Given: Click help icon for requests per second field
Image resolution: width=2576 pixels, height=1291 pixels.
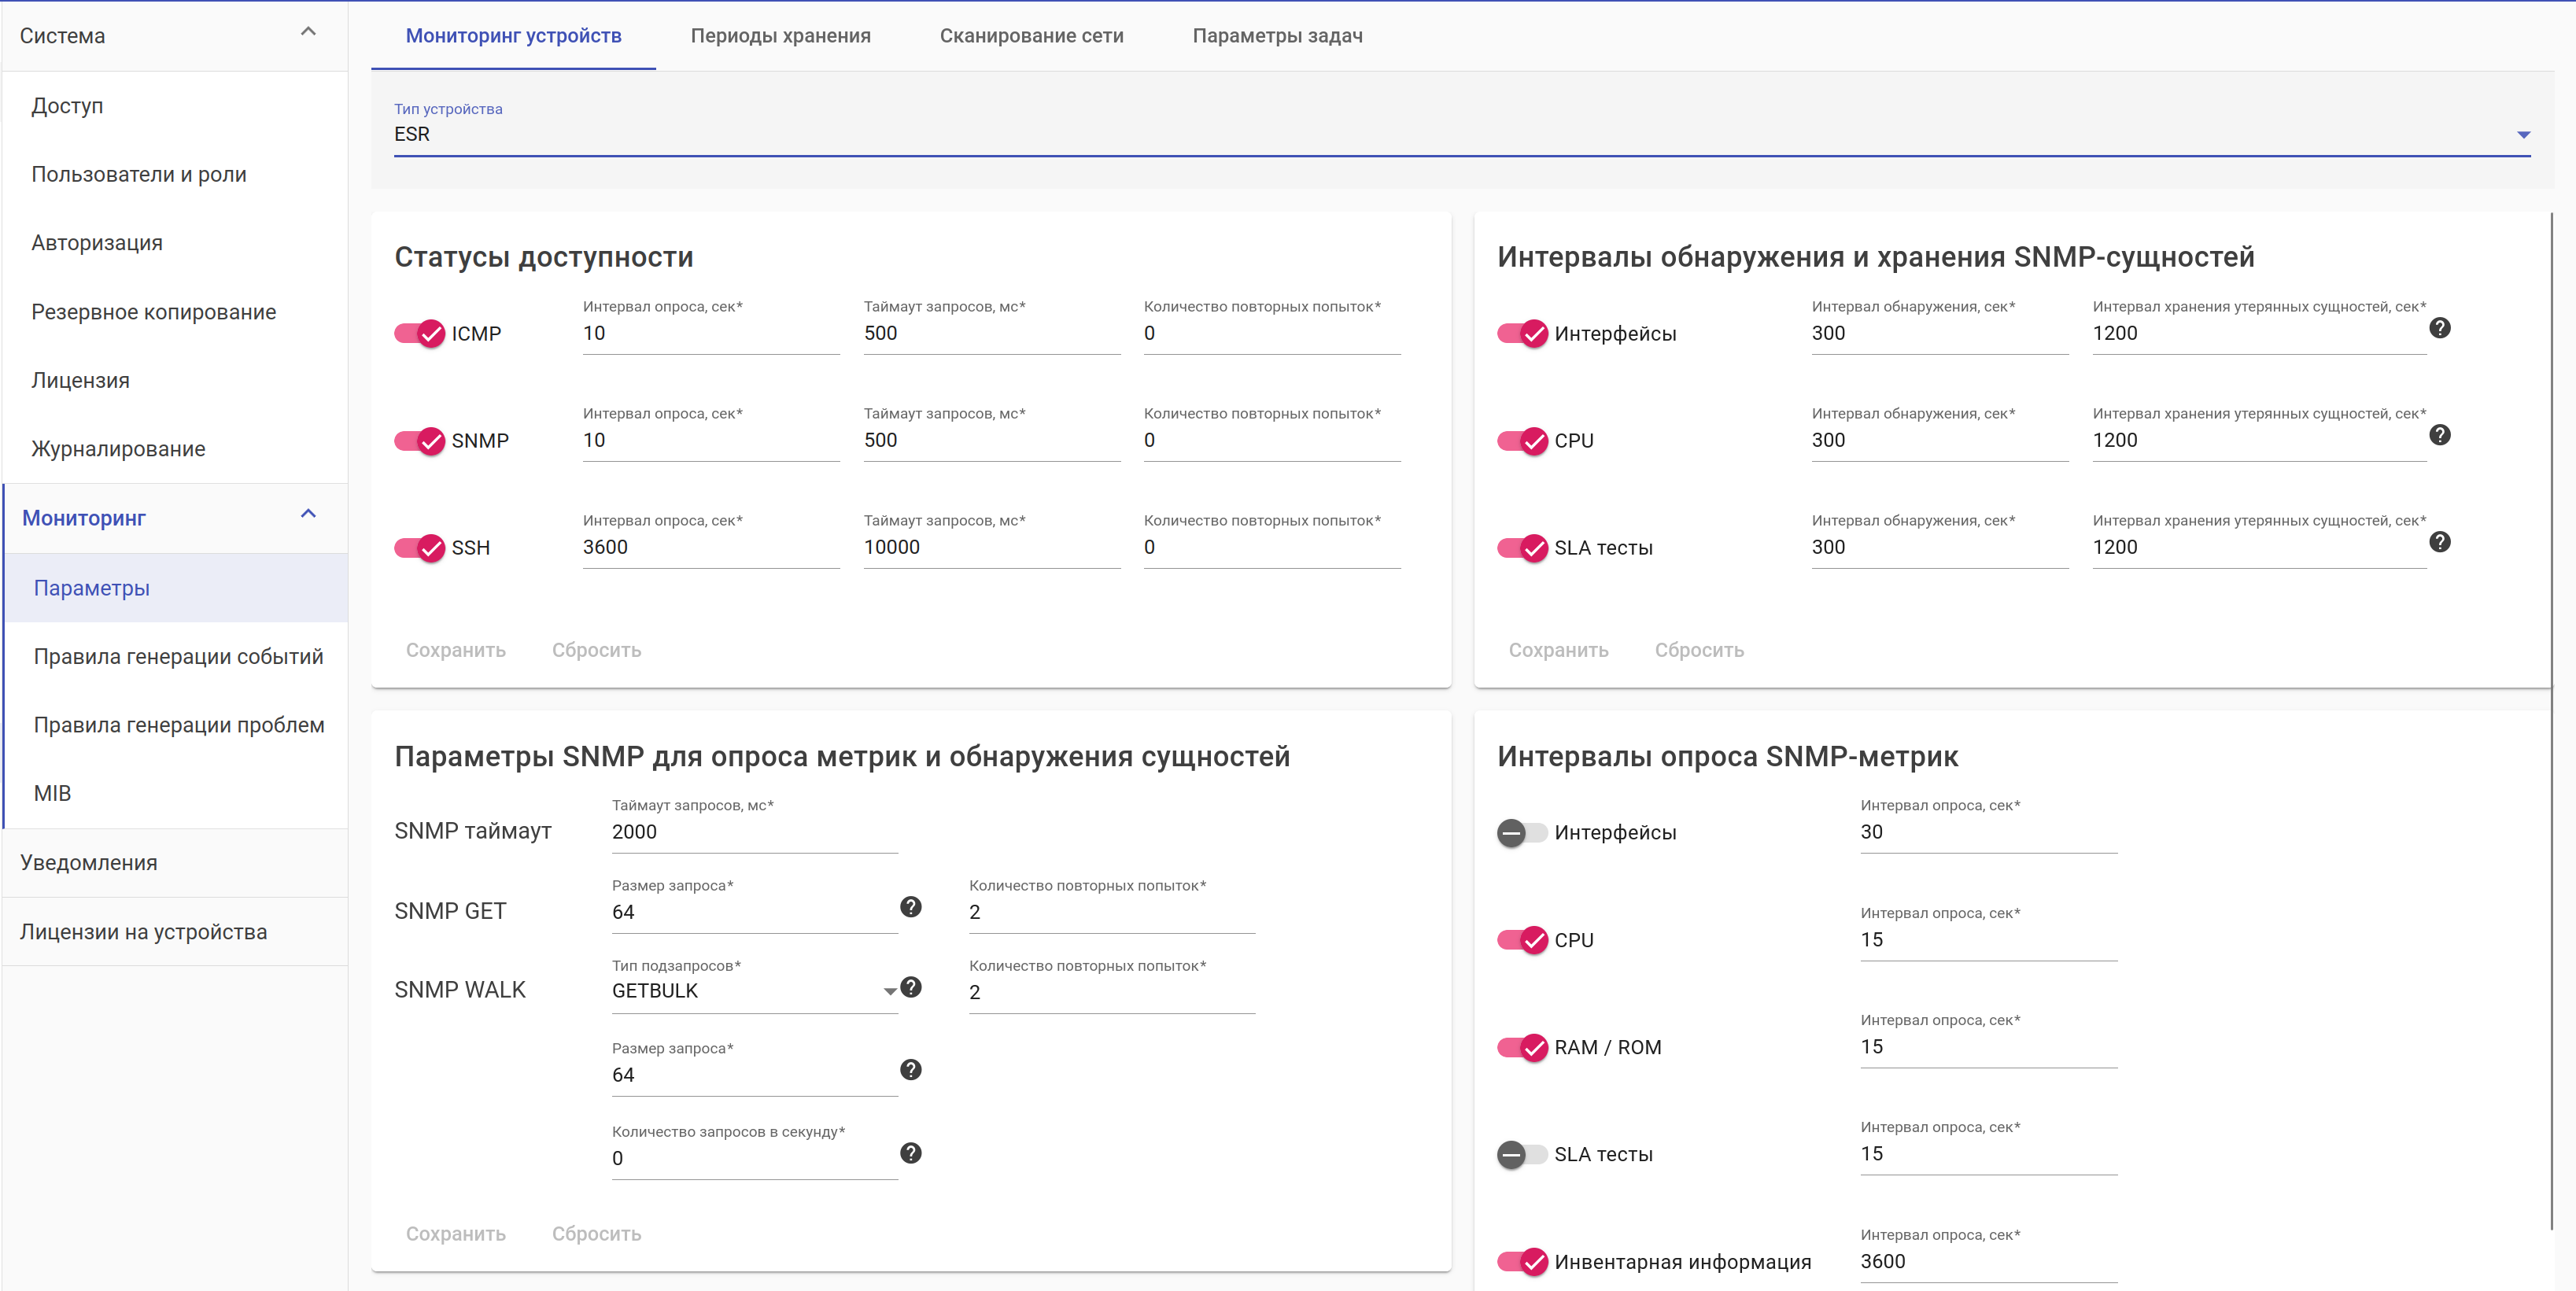Looking at the screenshot, I should point(910,1152).
